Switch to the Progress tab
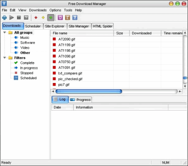The width and height of the screenshot is (188, 166). (x=81, y=100)
